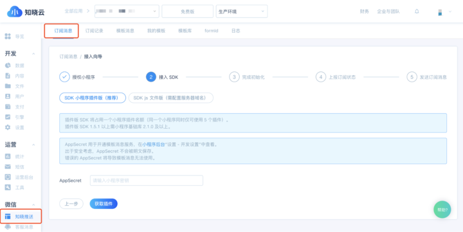Viewport: 463px width, 232px height.
Task: Open the 导览 overview icon in sidebar
Action: 8,36
